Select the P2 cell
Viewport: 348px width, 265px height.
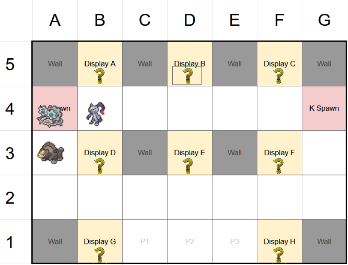pos(189,242)
